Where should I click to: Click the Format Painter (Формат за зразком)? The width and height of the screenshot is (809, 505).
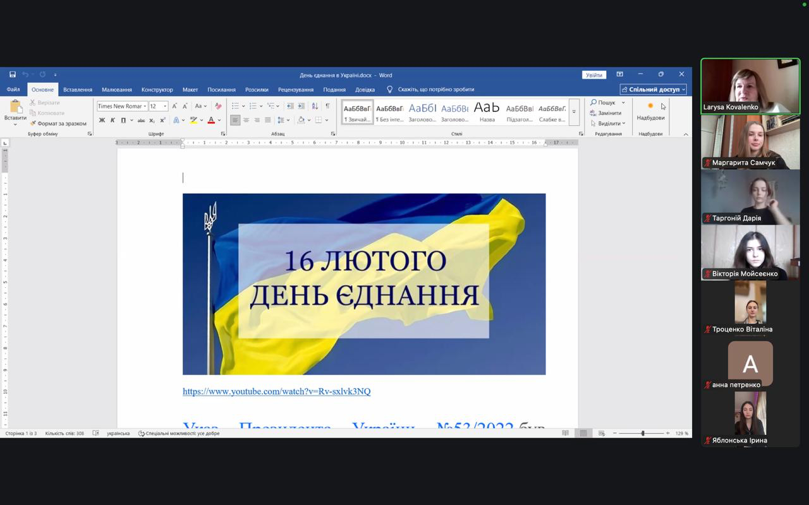61,124
